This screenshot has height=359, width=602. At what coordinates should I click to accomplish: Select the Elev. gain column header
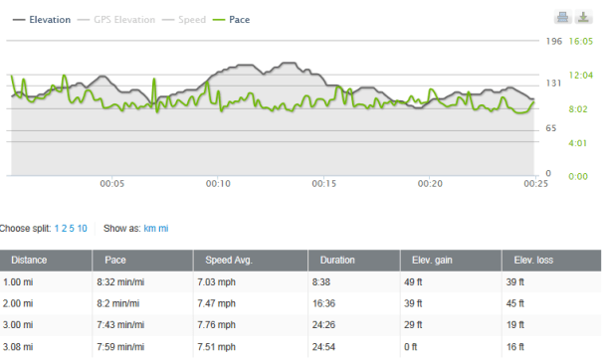[451, 261]
